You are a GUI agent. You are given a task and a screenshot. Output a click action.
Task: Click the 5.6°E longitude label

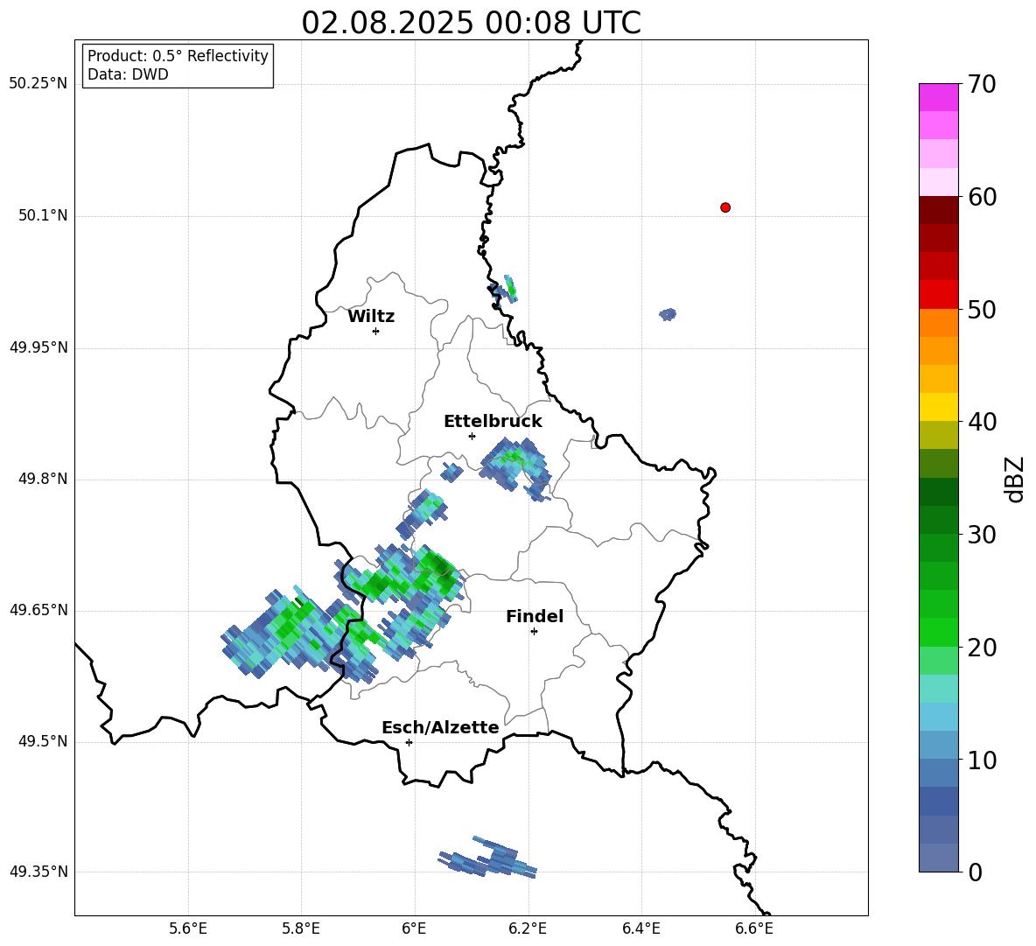(x=188, y=928)
